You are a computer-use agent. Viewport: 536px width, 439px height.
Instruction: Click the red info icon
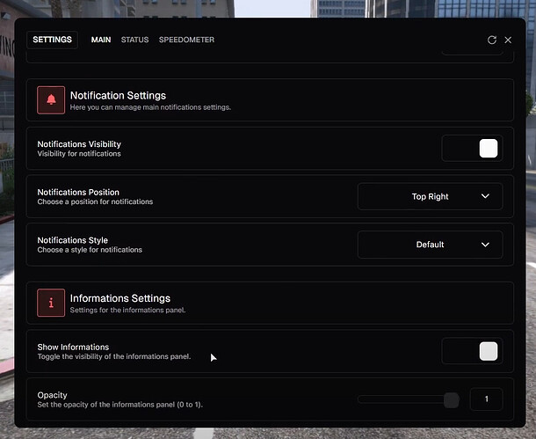pyautogui.click(x=51, y=303)
